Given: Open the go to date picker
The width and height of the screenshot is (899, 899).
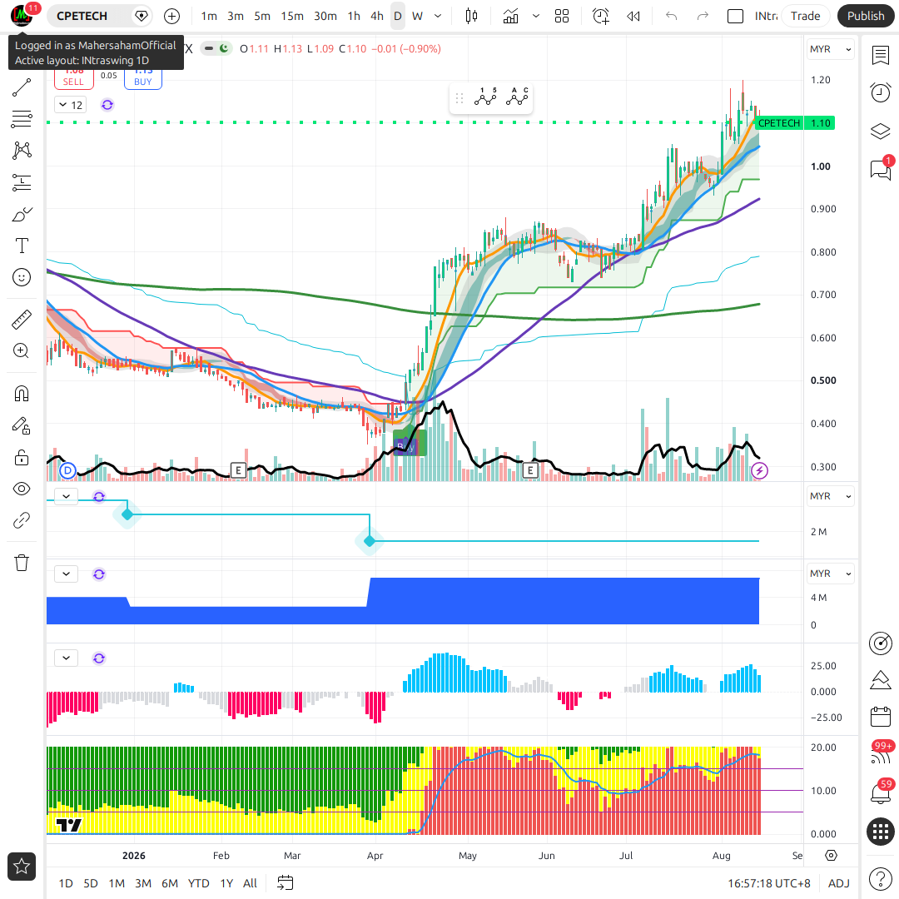Looking at the screenshot, I should [x=285, y=883].
